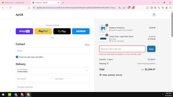Image resolution: width=173 pixels, height=97 pixels.
Task: Choose Google Pay express checkout
Action: pyautogui.click(x=62, y=31)
